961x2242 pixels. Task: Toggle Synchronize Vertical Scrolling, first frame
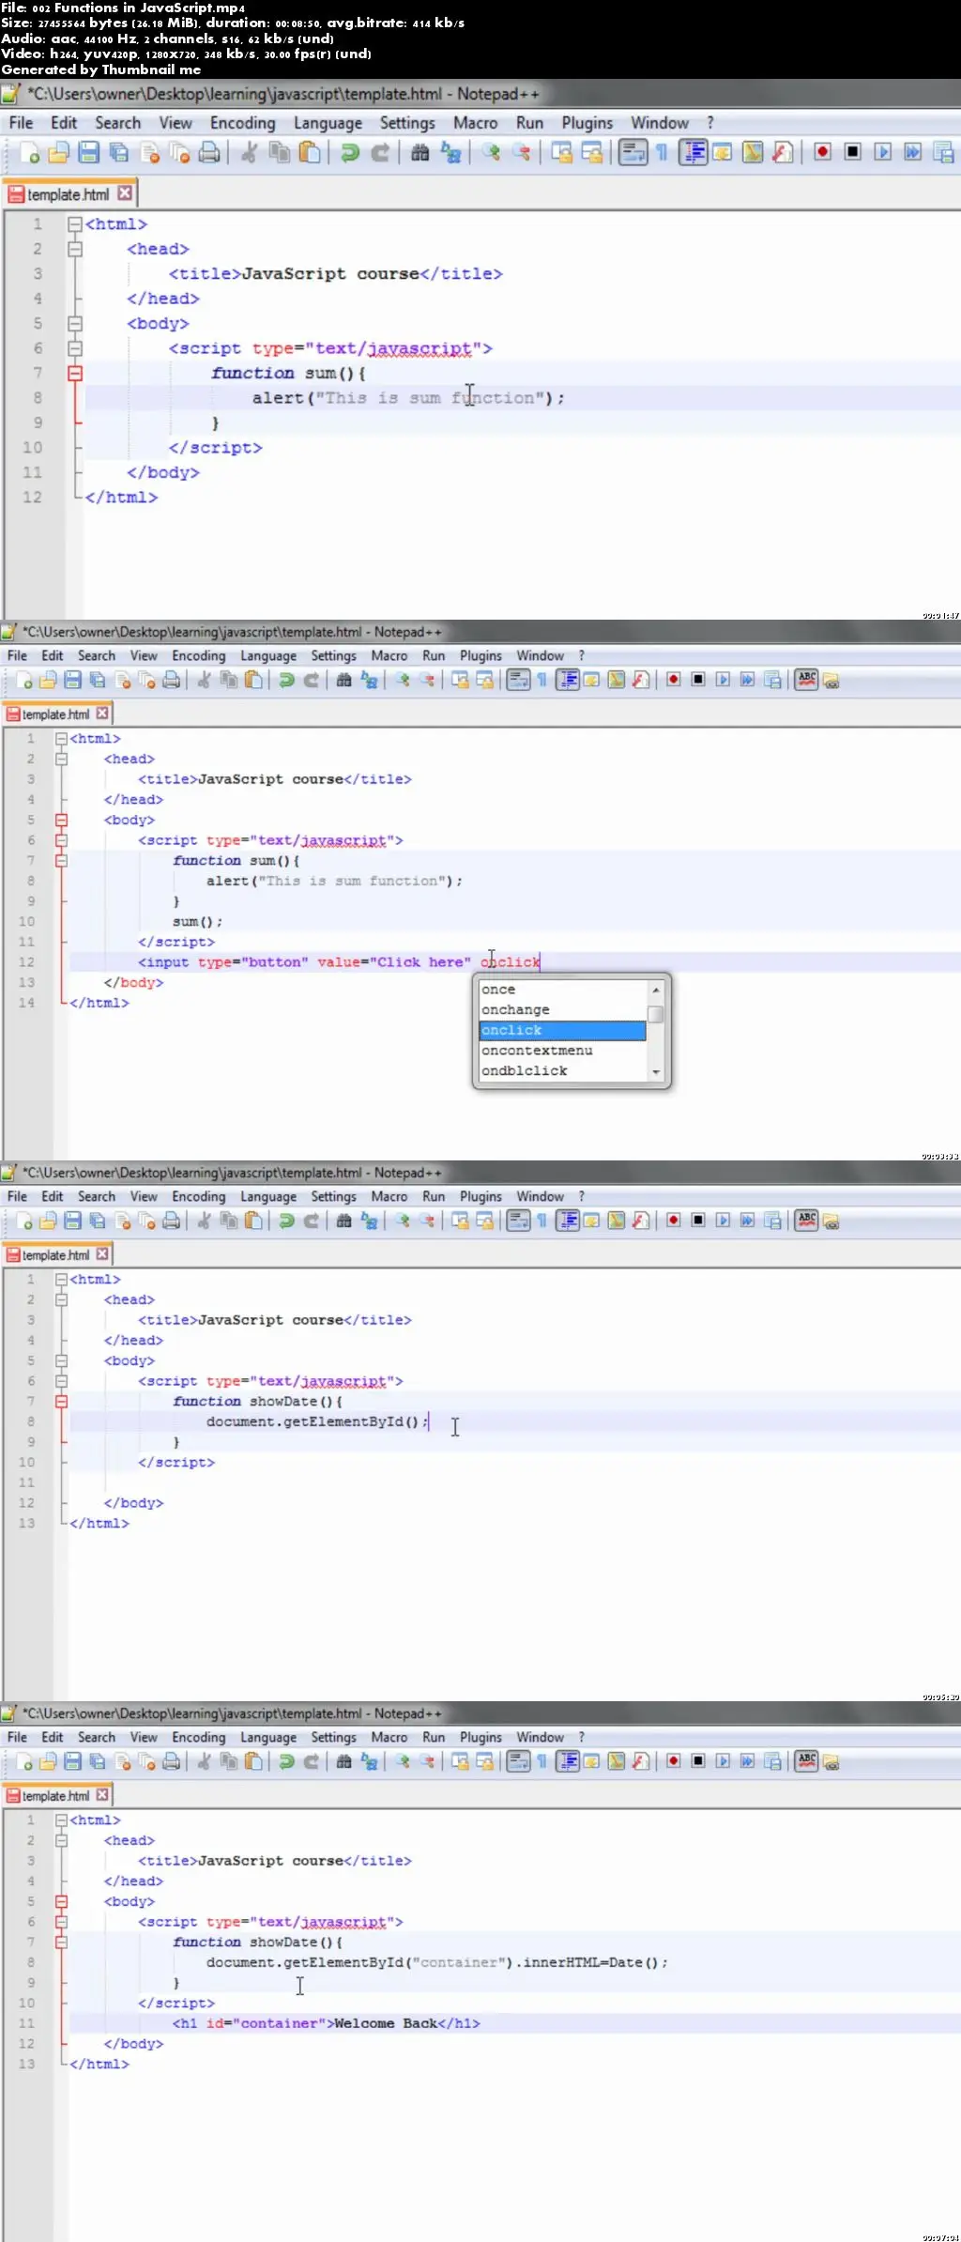coord(562,153)
